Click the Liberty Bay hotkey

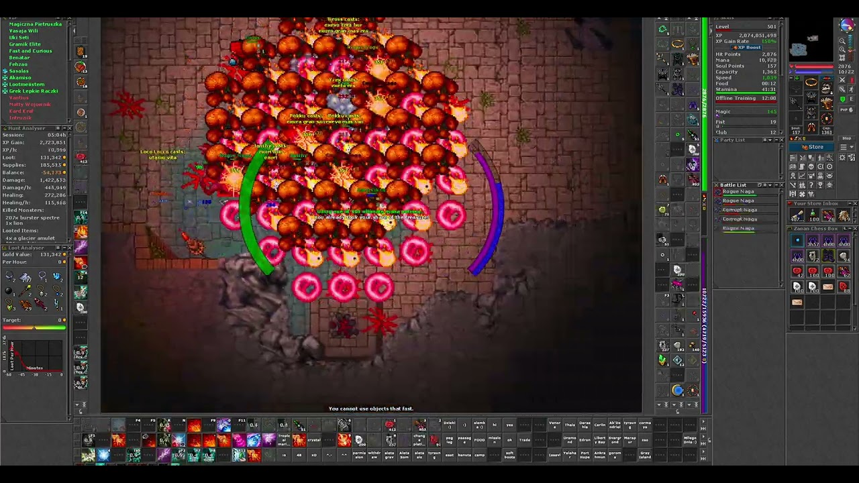click(x=600, y=440)
